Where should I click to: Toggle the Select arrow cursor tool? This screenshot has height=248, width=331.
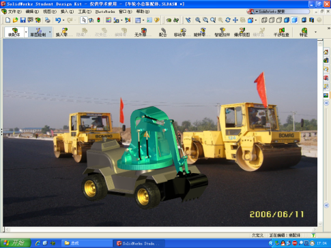coord(83,20)
